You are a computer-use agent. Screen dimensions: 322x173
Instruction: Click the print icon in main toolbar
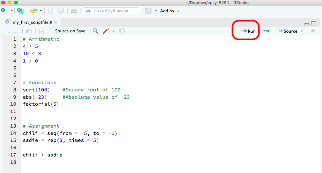(74, 11)
